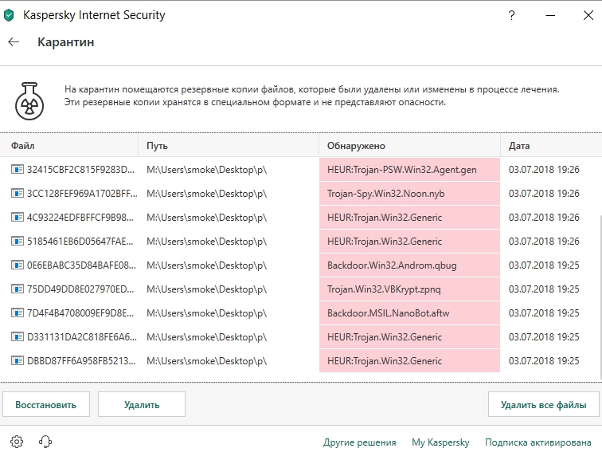This screenshot has height=452, width=602.
Task: Click the quarantine flask icon
Action: (29, 96)
